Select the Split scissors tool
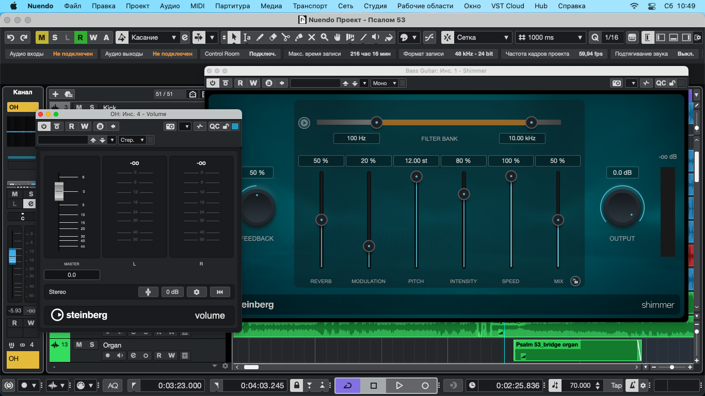This screenshot has width=705, height=396. click(286, 37)
